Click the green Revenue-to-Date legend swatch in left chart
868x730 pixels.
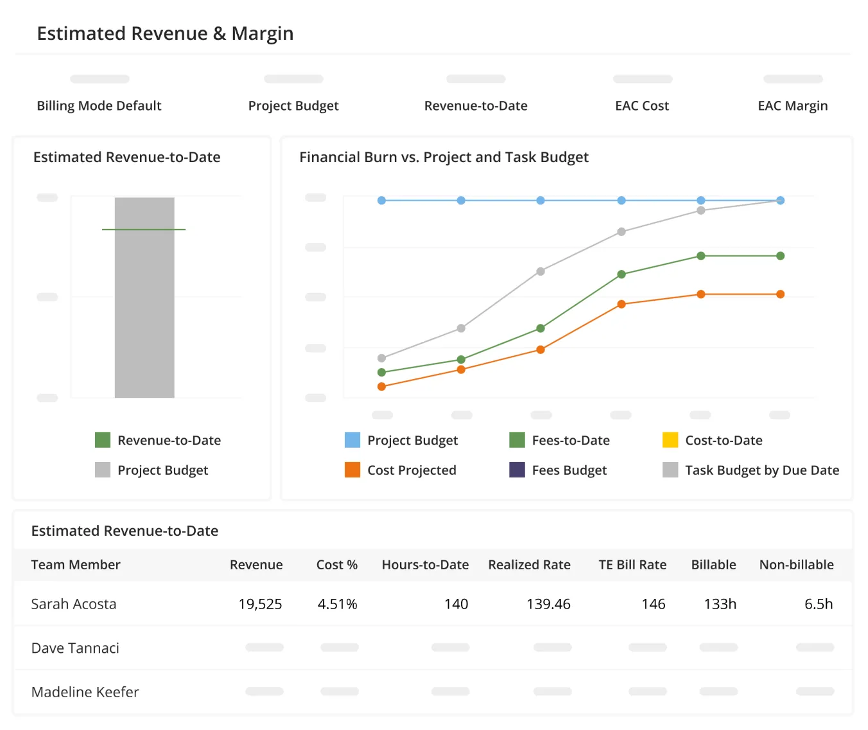point(103,440)
